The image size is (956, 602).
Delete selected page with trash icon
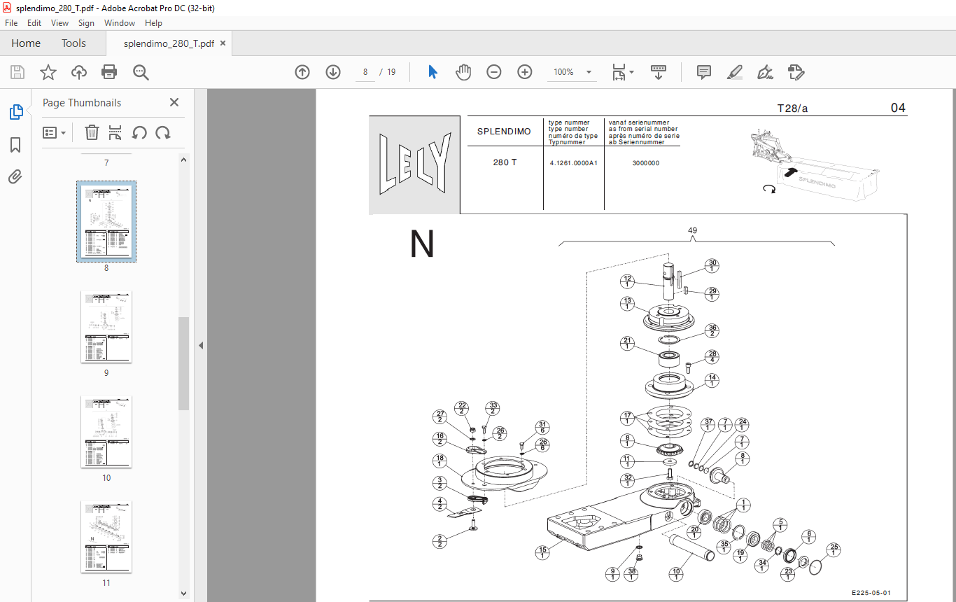click(x=92, y=132)
